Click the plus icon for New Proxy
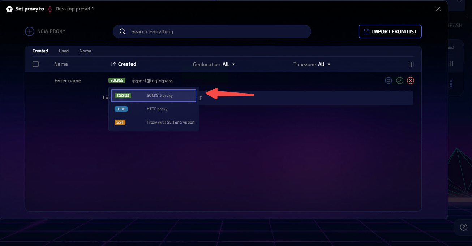 (29, 31)
